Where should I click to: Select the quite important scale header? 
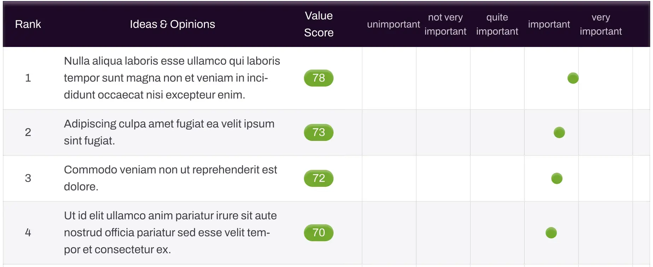tap(497, 24)
